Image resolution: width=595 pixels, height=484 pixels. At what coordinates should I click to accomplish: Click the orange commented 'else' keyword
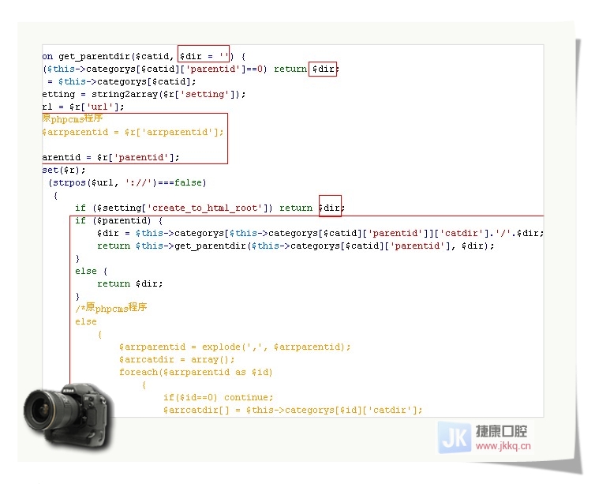coord(86,321)
